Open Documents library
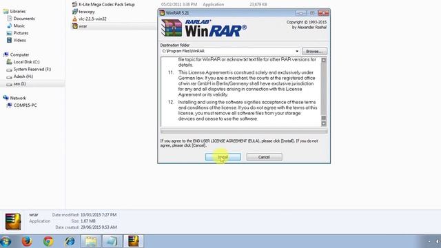 click(24, 19)
